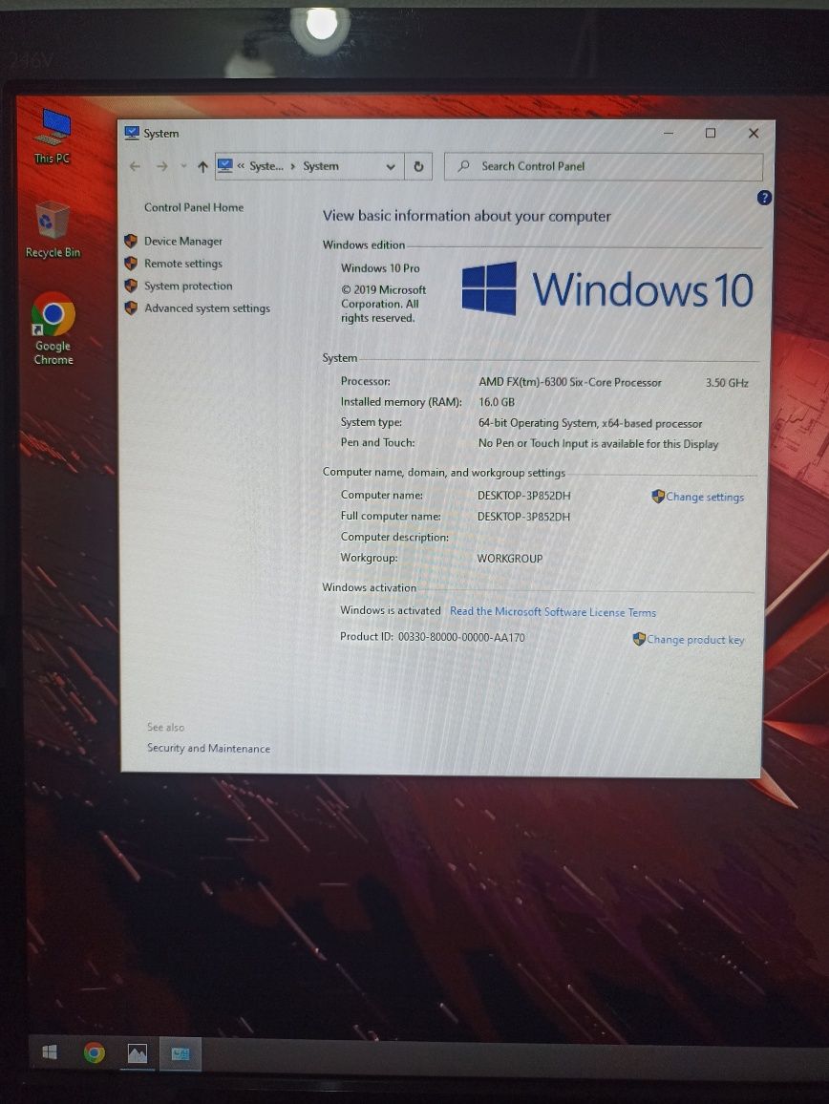The width and height of the screenshot is (829, 1104).
Task: Click the 'Syste...' breadcrumb in address bar
Action: coord(266,166)
